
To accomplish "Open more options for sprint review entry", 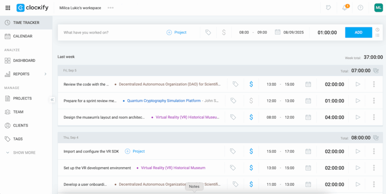I will coord(374,101).
